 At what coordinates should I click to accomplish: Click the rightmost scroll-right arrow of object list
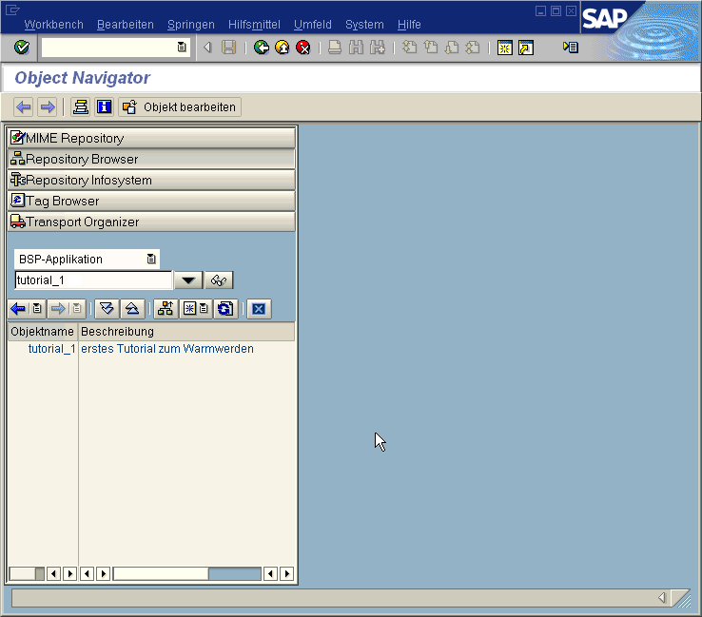click(x=287, y=573)
